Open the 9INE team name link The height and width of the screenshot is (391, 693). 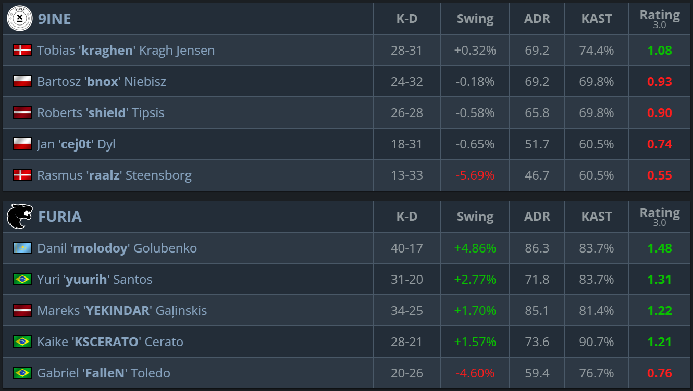pos(55,19)
